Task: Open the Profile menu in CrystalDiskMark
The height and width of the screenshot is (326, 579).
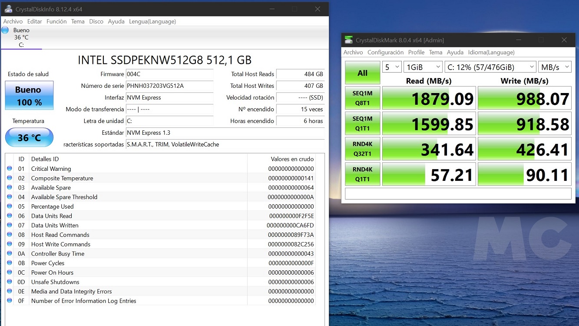Action: tap(416, 52)
